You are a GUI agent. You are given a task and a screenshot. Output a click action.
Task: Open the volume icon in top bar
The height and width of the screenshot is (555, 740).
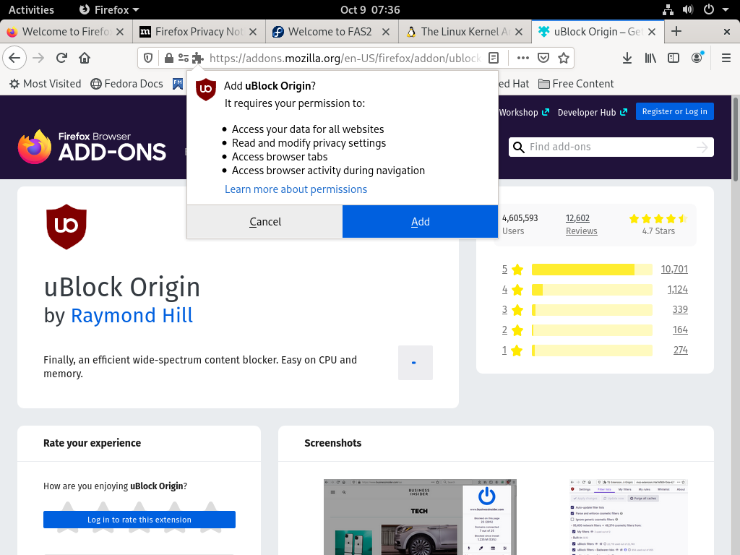point(688,9)
